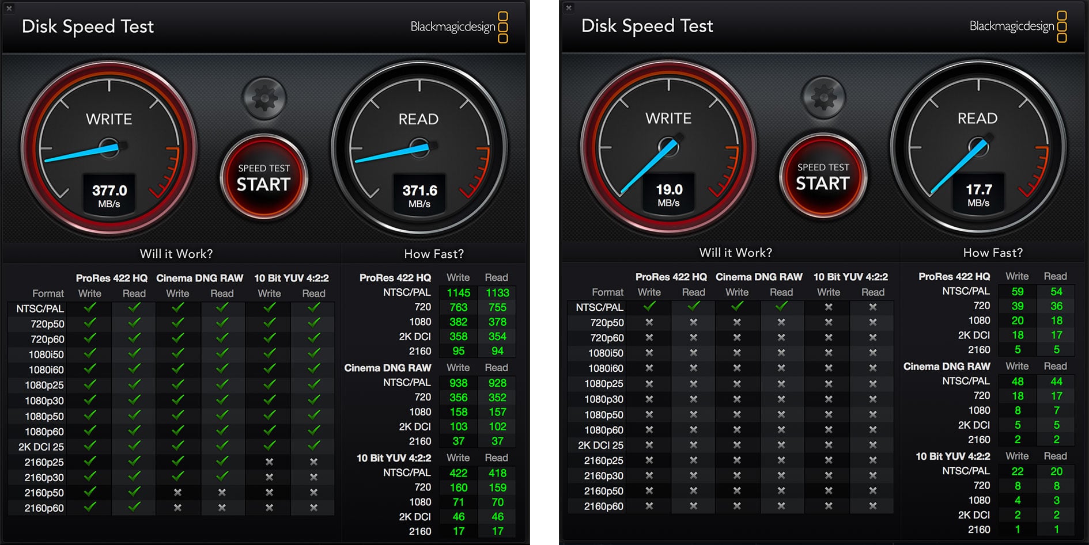Select the READ gauge showing 17.7 MB/s

point(978,147)
